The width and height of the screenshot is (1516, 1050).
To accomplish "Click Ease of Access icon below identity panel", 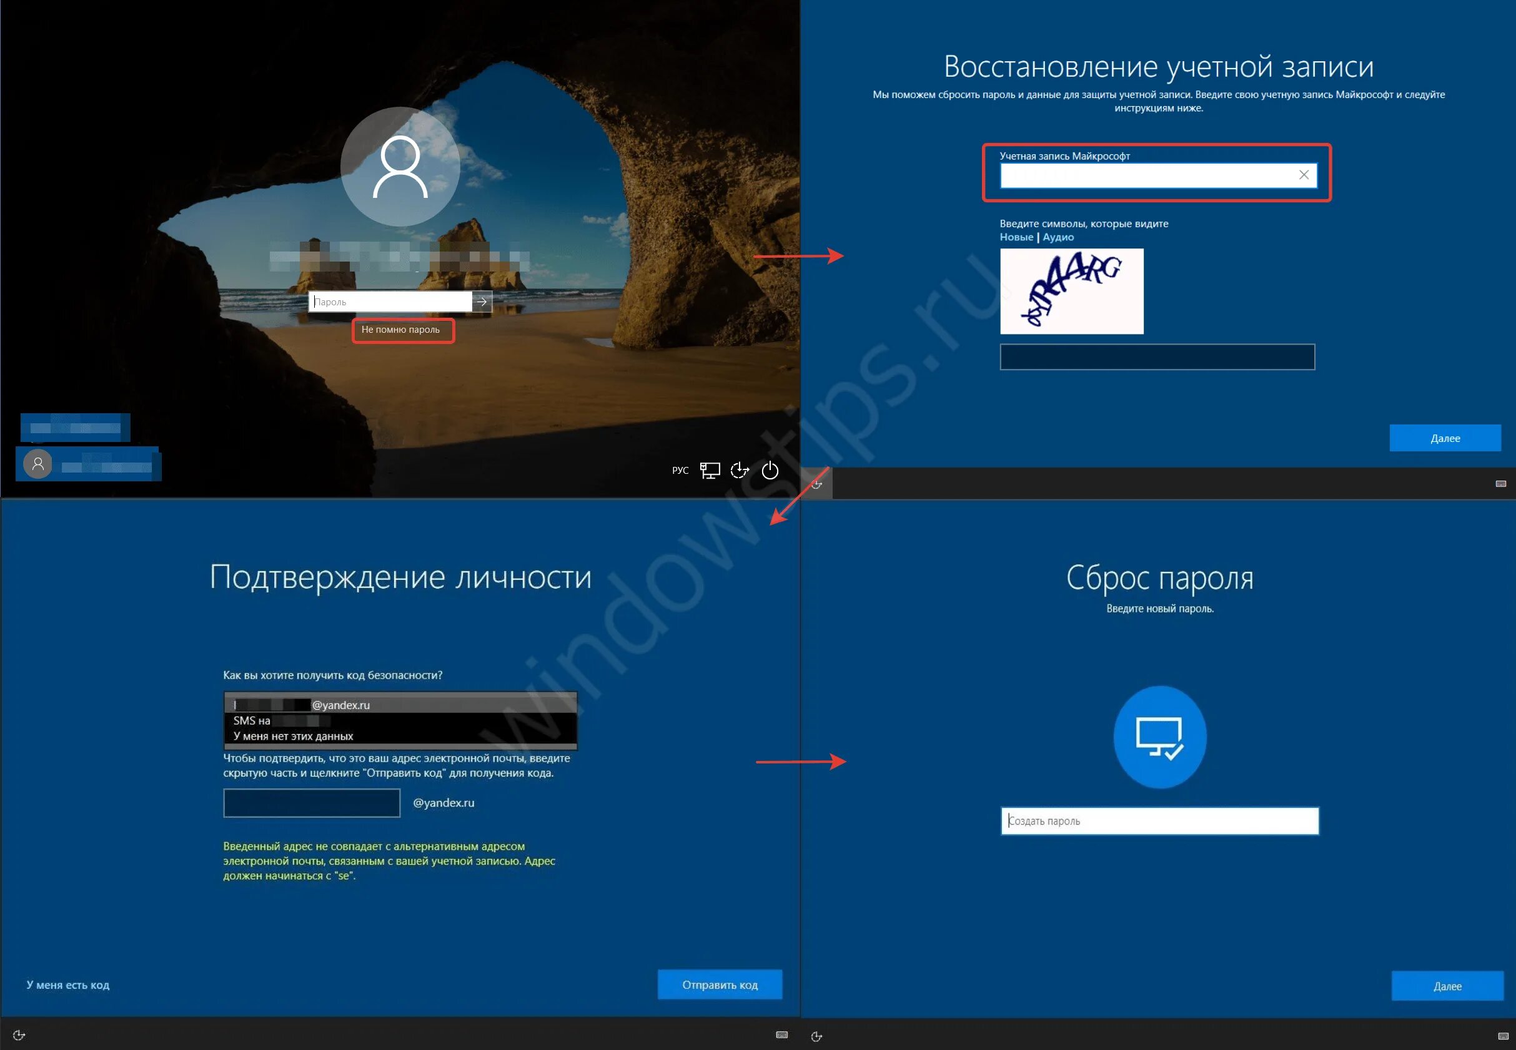I will pos(19,1036).
